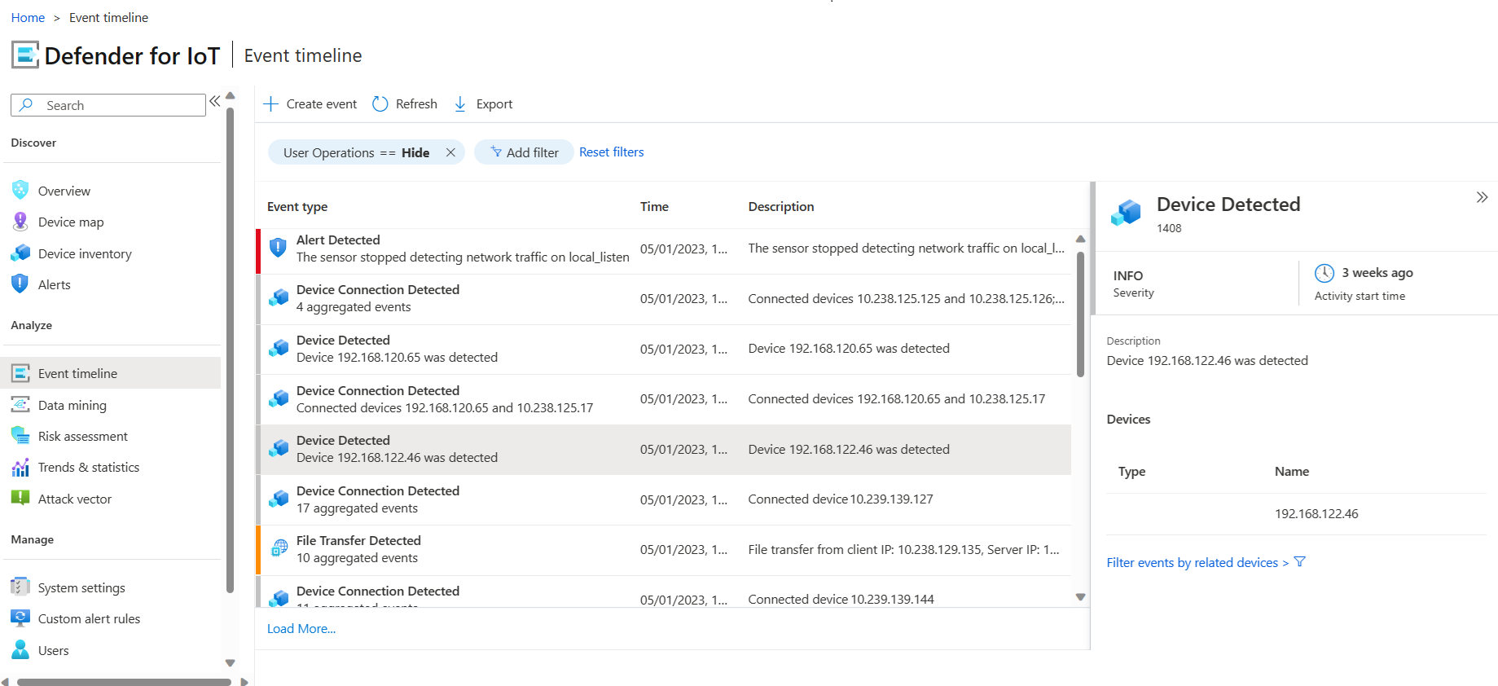
Task: Click the Device inventory cube icon
Action: point(20,253)
